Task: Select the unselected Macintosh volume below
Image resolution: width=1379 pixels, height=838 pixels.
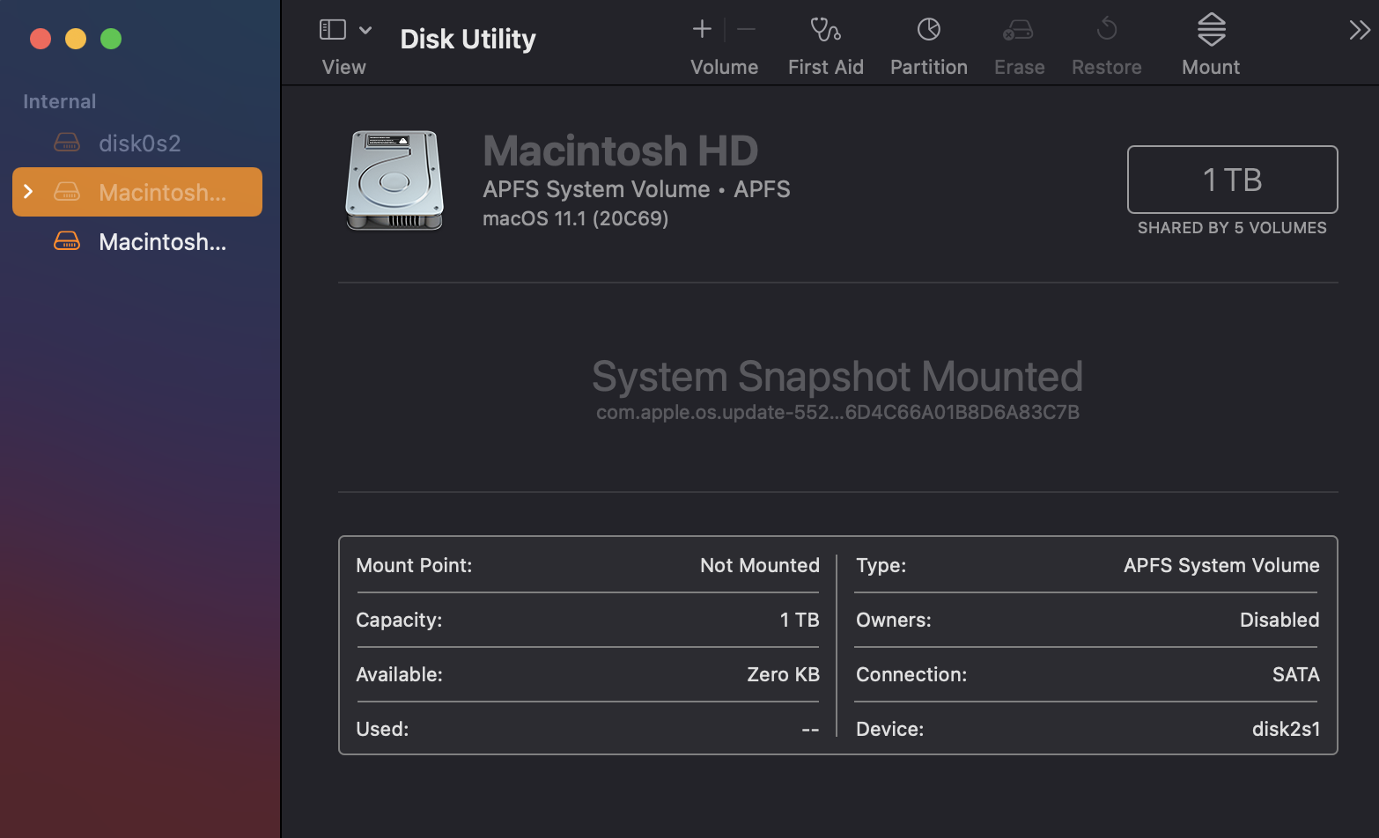Action: point(137,241)
